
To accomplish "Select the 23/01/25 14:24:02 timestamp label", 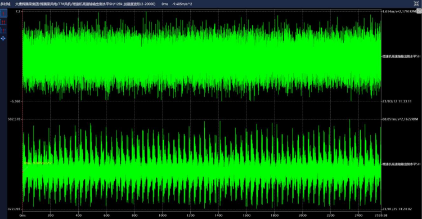I will 397,209.
